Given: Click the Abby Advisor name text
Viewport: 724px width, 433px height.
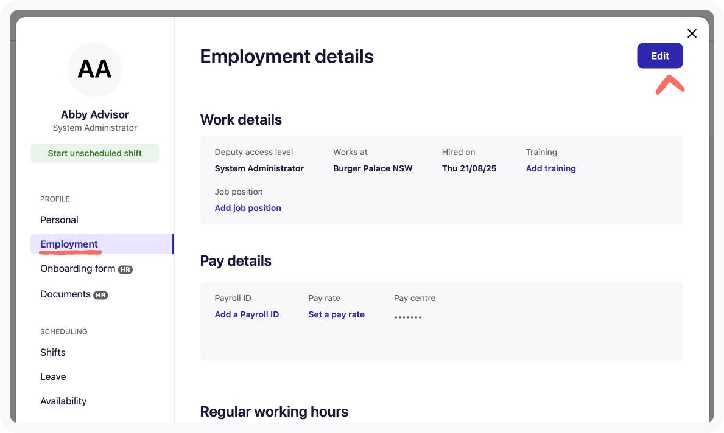Looking at the screenshot, I should point(95,114).
